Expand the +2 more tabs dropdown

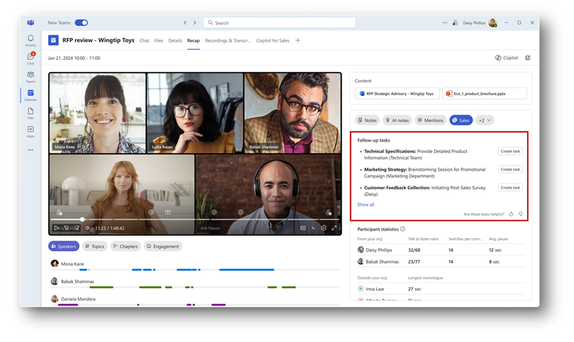(485, 121)
